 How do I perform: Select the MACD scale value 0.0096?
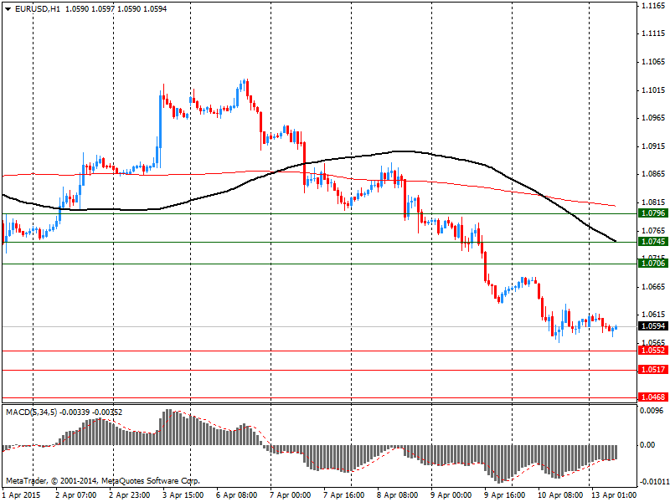coord(652,410)
